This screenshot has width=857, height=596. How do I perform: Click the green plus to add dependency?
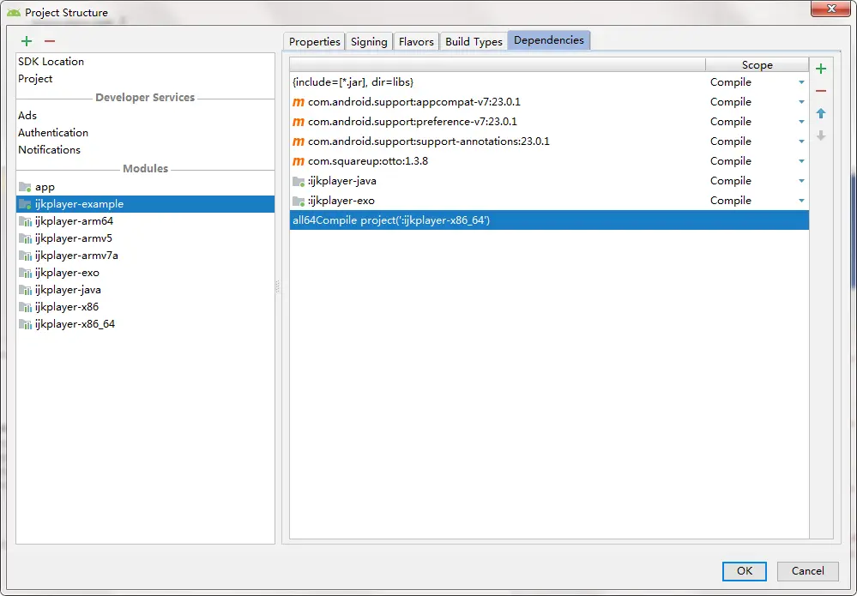click(x=821, y=69)
